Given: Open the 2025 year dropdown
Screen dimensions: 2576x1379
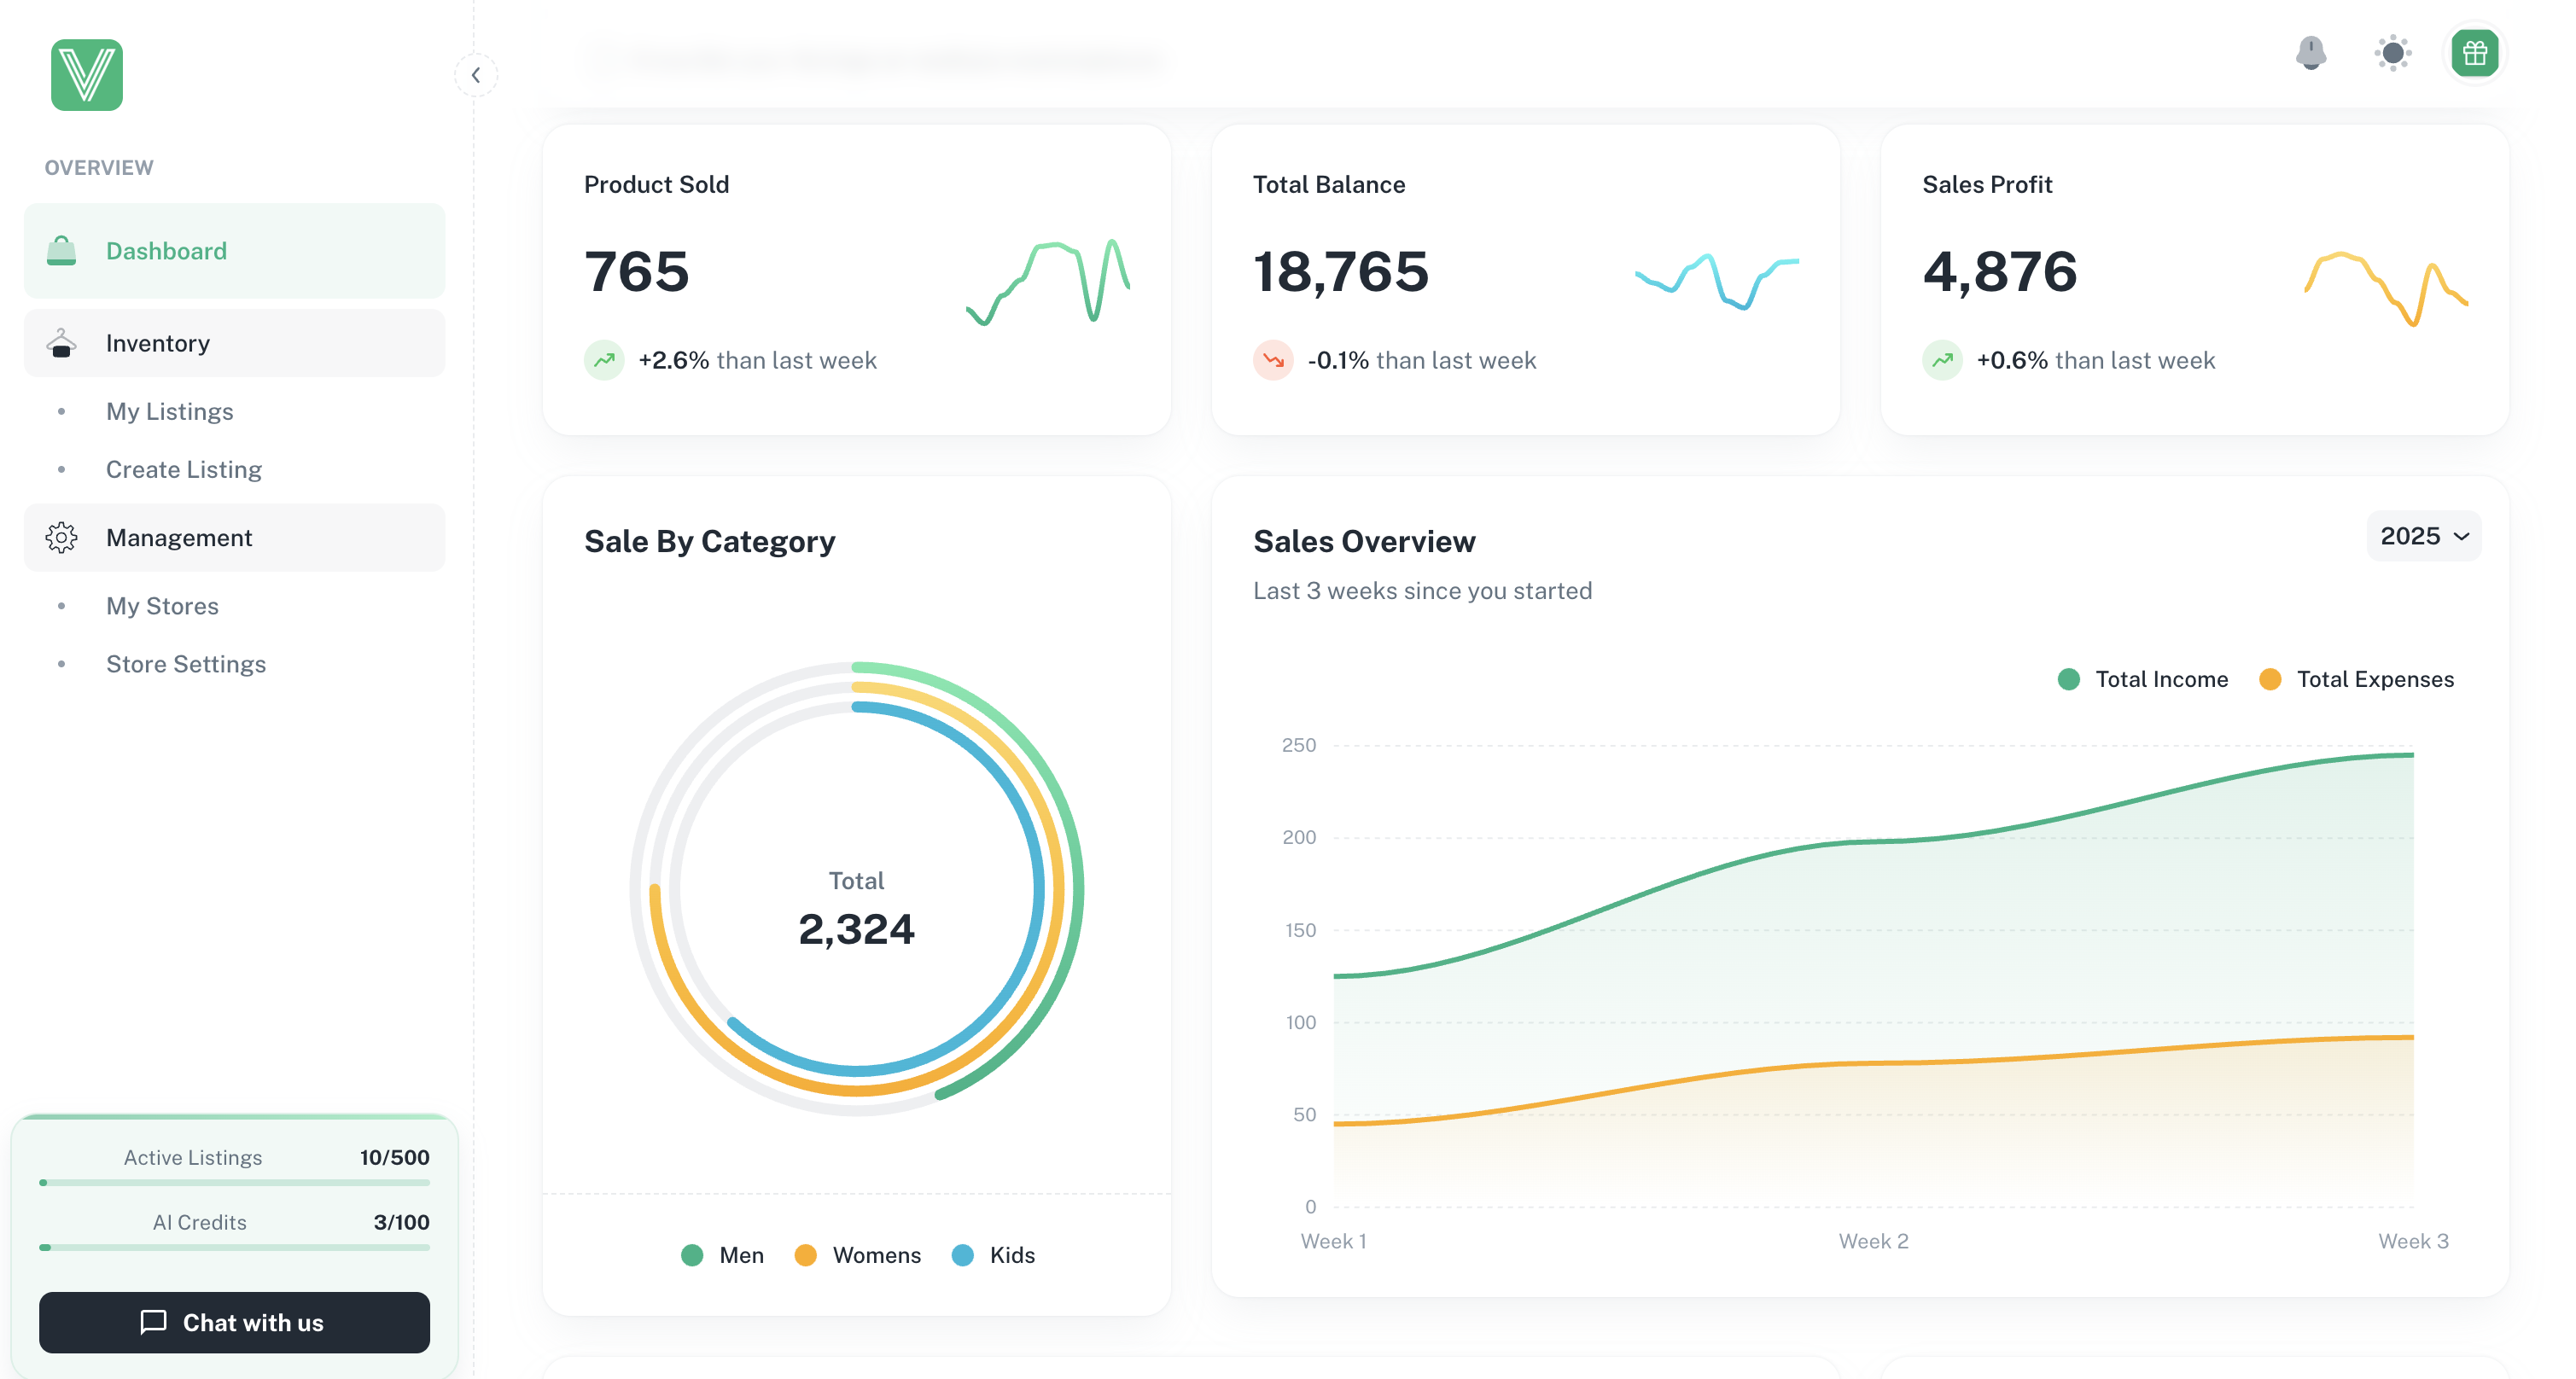Looking at the screenshot, I should tap(2424, 536).
